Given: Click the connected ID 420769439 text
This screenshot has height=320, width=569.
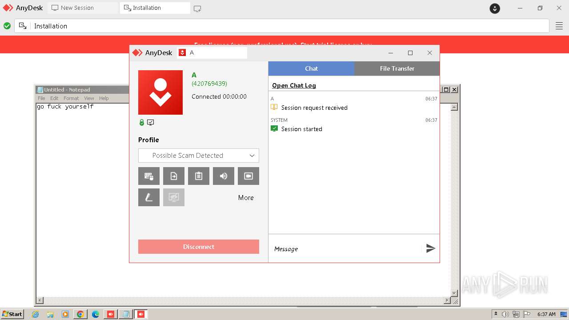Looking at the screenshot, I should click(x=209, y=84).
